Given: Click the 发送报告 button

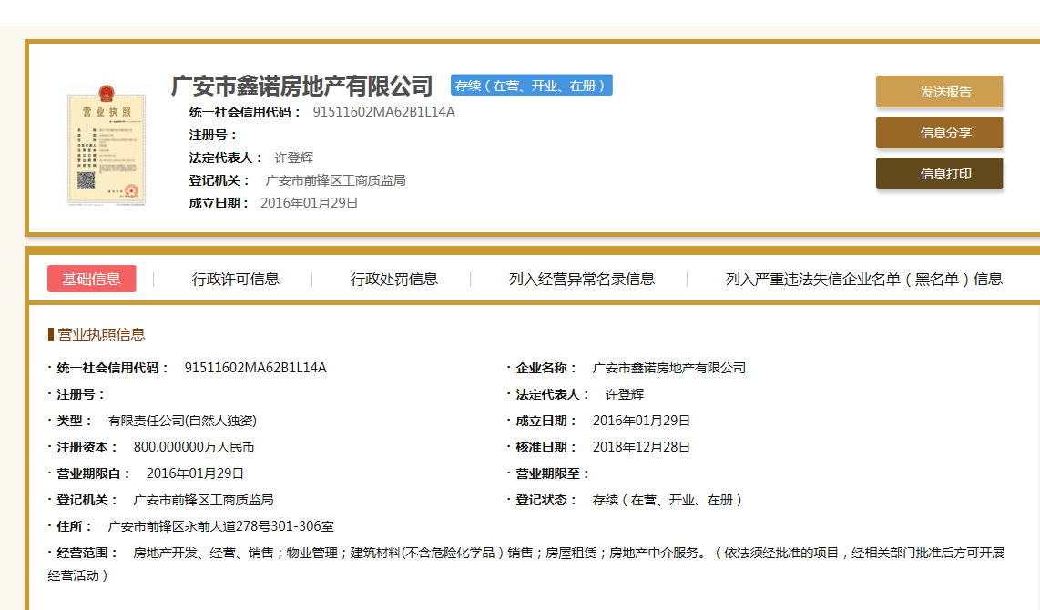Looking at the screenshot, I should [939, 92].
